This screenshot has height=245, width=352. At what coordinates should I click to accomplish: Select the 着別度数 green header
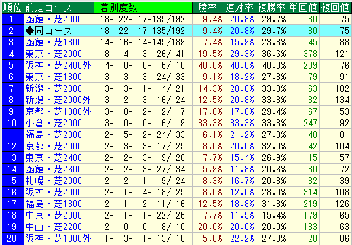[x=143, y=7]
